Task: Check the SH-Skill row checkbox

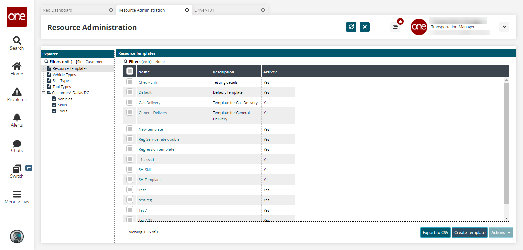Action: [130, 169]
